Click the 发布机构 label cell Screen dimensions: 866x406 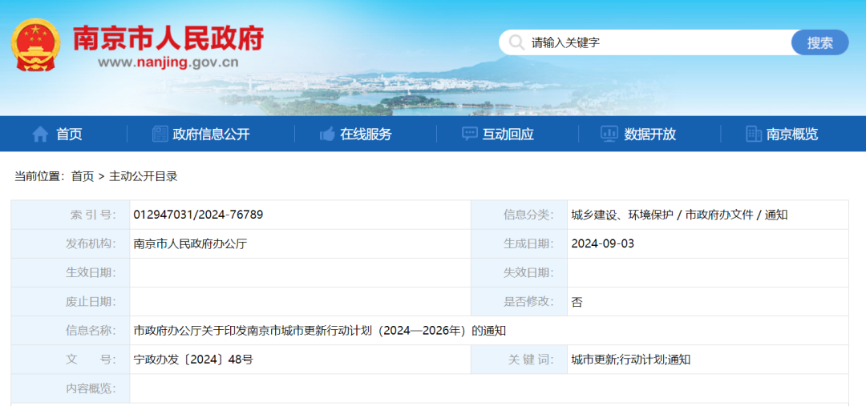[x=70, y=243]
